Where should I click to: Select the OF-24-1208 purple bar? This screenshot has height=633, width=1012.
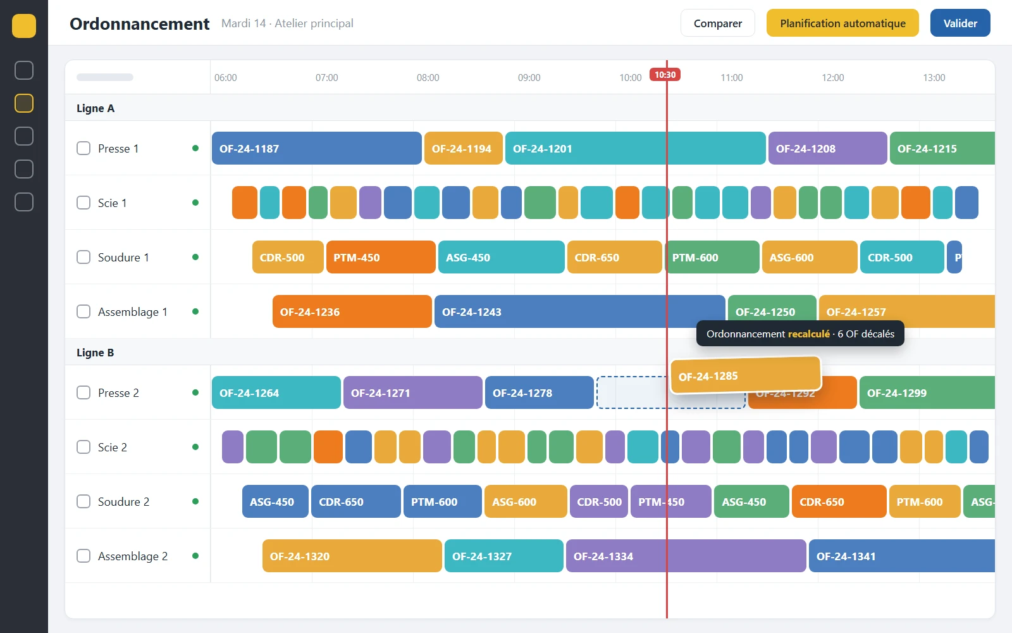click(828, 148)
